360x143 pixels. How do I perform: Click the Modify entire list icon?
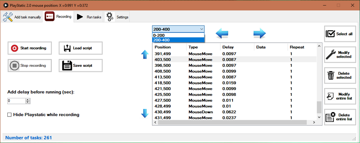[330, 96]
